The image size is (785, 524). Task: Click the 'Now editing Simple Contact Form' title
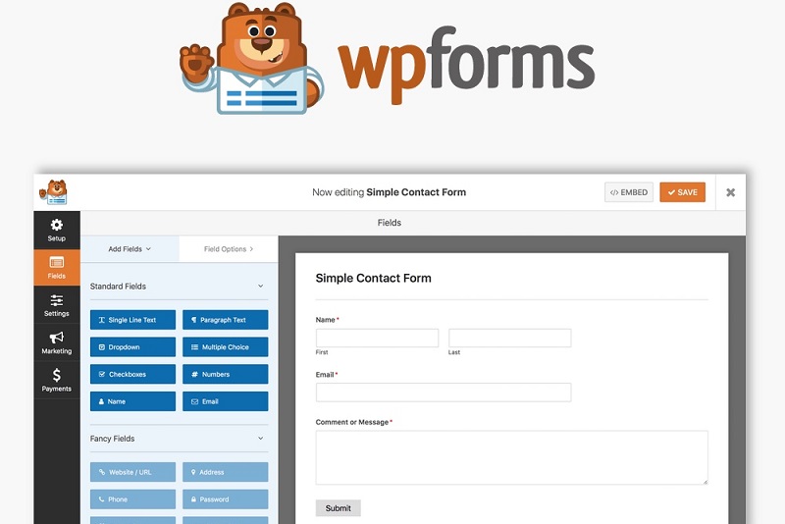click(x=389, y=192)
